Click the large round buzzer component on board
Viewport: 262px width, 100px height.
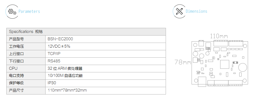click(x=242, y=67)
